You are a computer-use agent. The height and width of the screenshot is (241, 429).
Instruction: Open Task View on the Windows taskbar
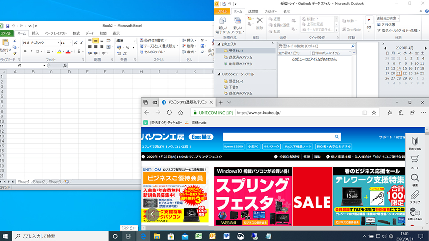(x=129, y=236)
